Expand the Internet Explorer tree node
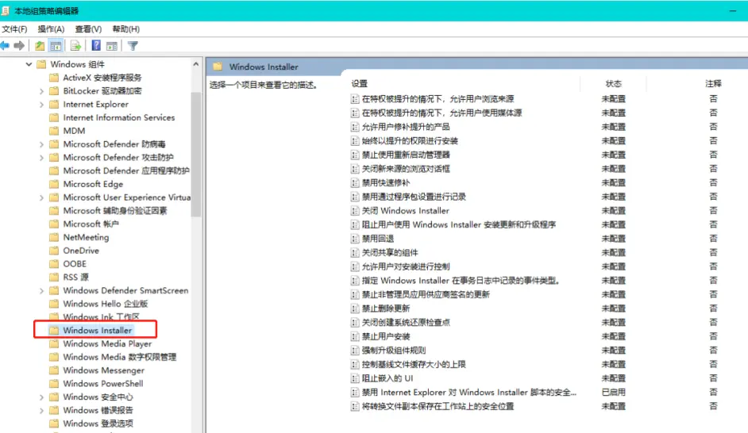The height and width of the screenshot is (433, 748). tap(41, 105)
